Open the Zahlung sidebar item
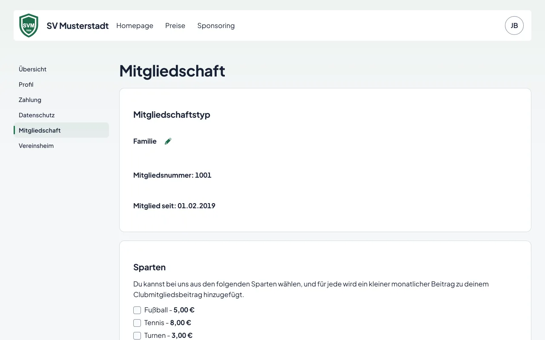This screenshot has width=545, height=340. click(x=61, y=100)
